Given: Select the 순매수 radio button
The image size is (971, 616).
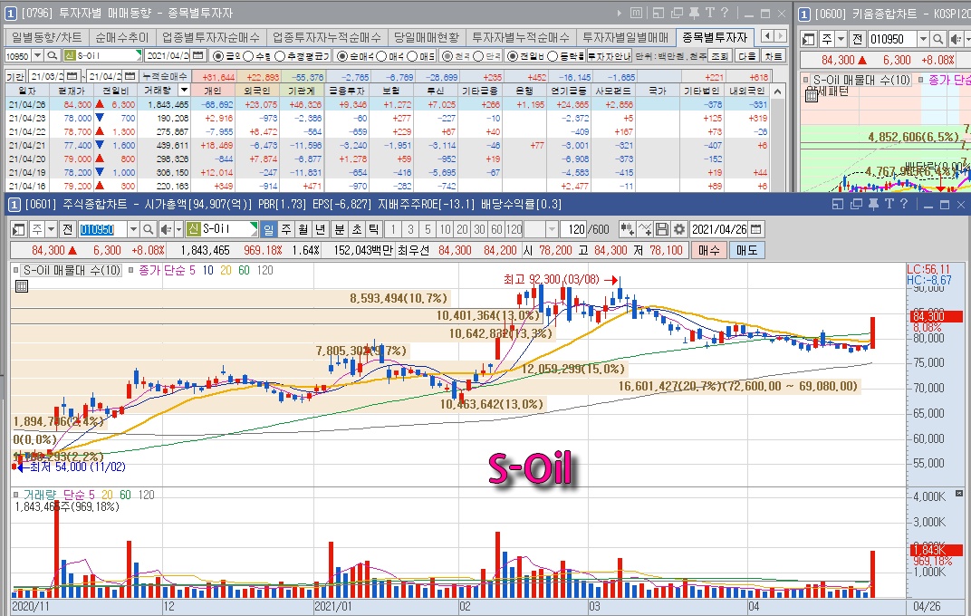Looking at the screenshot, I should (341, 56).
